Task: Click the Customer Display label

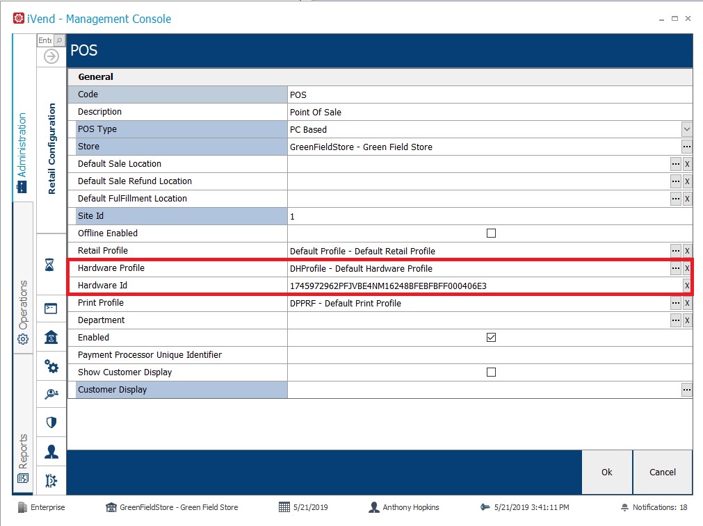Action: 112,389
